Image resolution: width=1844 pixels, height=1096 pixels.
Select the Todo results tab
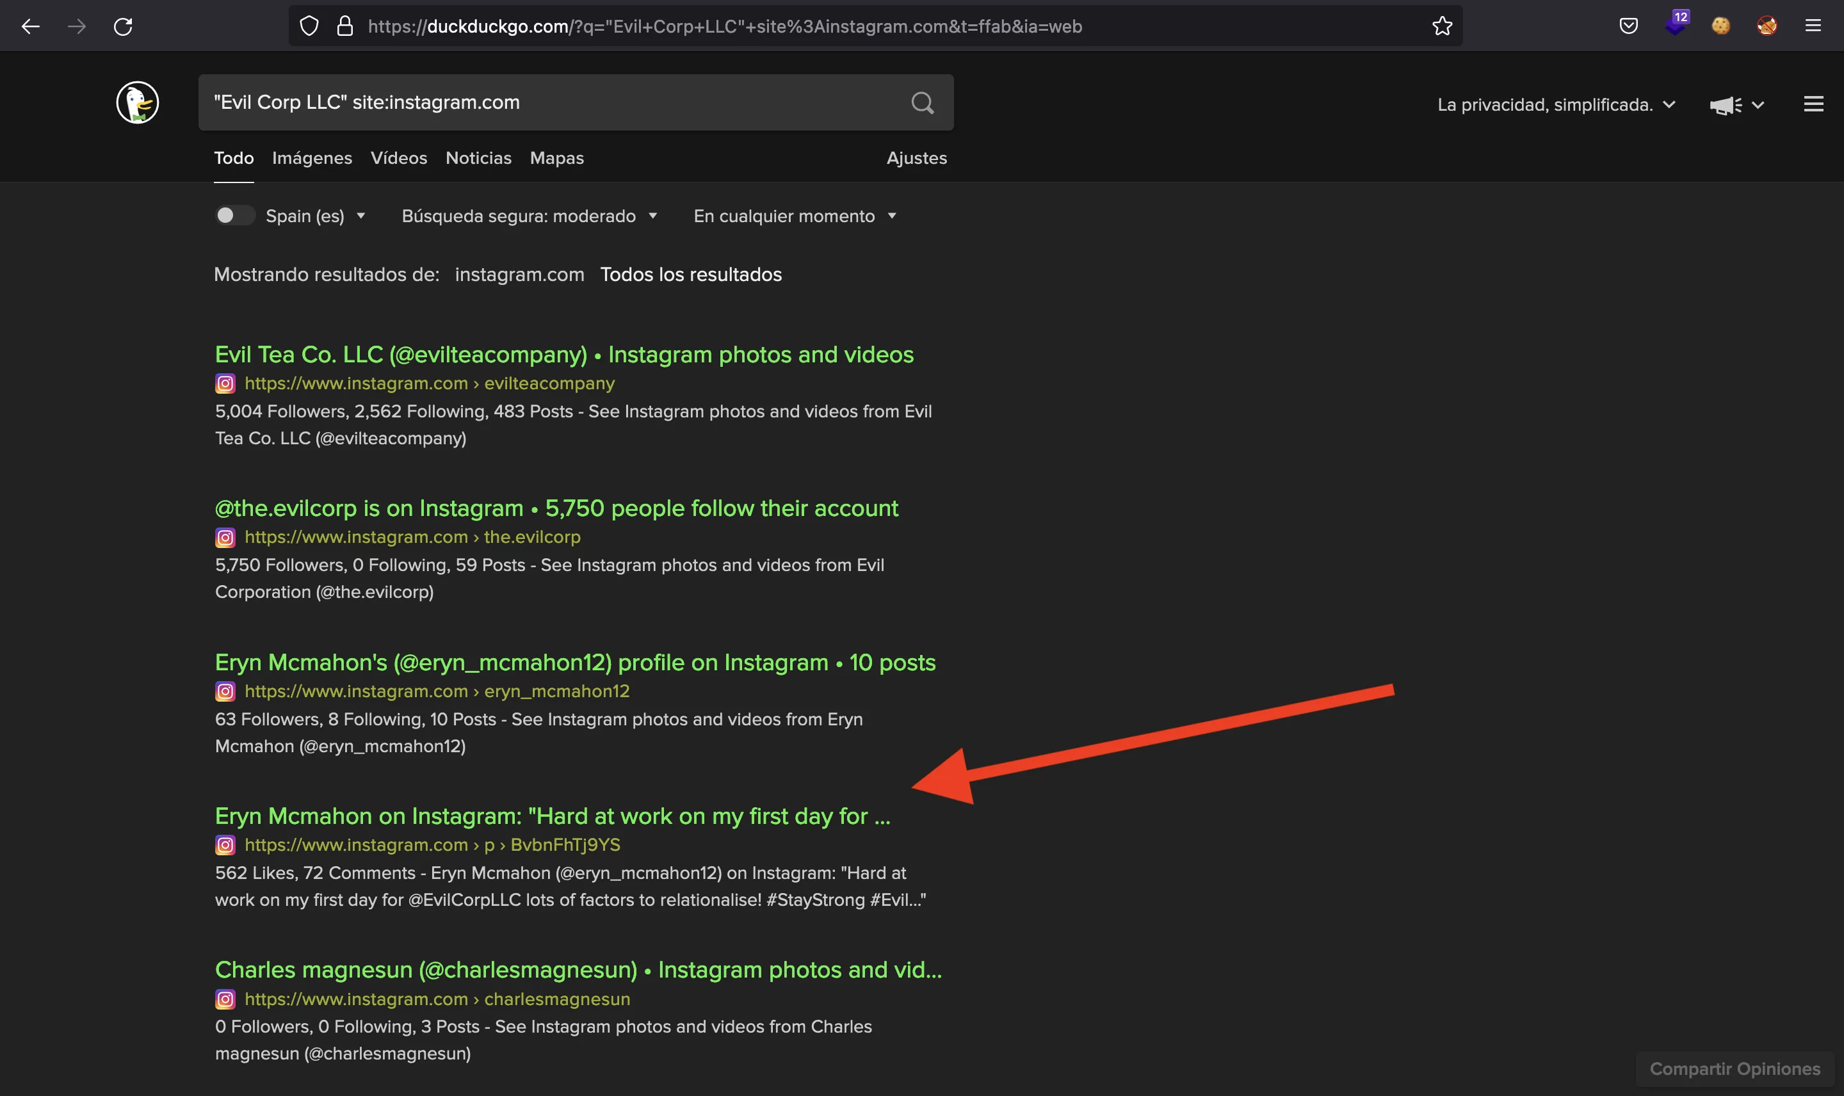[233, 158]
